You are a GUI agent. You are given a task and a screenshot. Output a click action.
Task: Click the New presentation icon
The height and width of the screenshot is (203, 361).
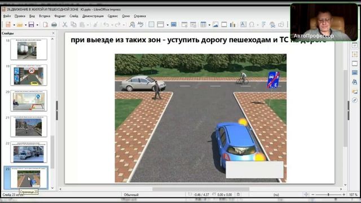point(8,24)
